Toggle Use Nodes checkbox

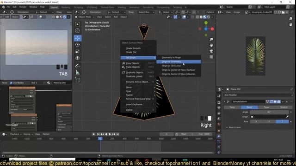tap(11, 83)
